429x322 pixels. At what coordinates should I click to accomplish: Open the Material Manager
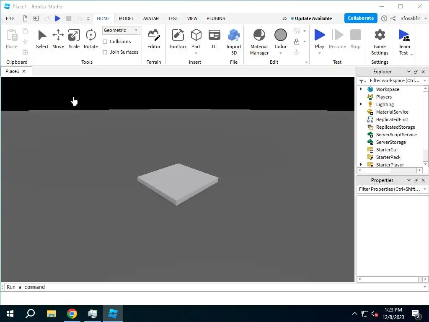[x=259, y=42]
